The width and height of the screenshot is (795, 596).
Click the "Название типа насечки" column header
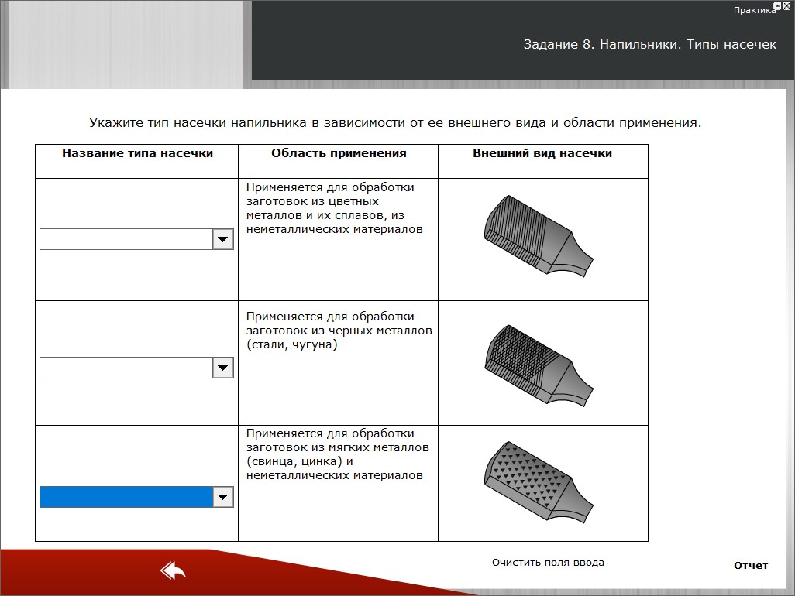(137, 153)
